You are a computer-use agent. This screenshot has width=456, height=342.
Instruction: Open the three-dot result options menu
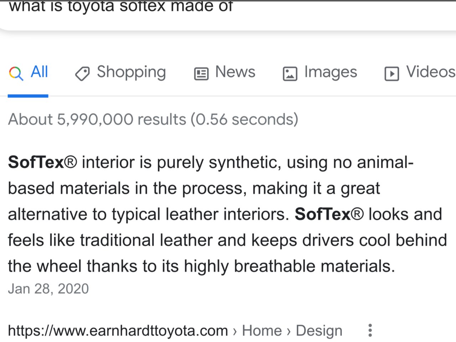pyautogui.click(x=370, y=330)
